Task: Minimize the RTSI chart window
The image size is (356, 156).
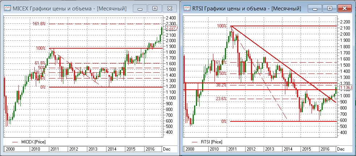Action: click(316, 8)
